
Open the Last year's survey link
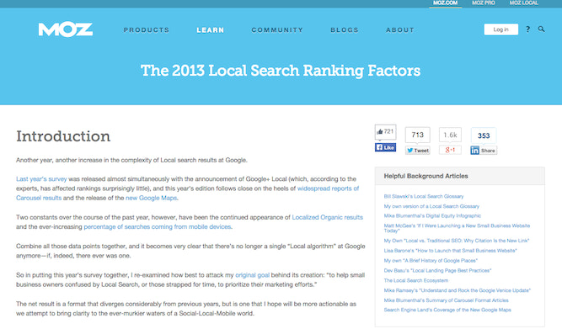(41, 179)
